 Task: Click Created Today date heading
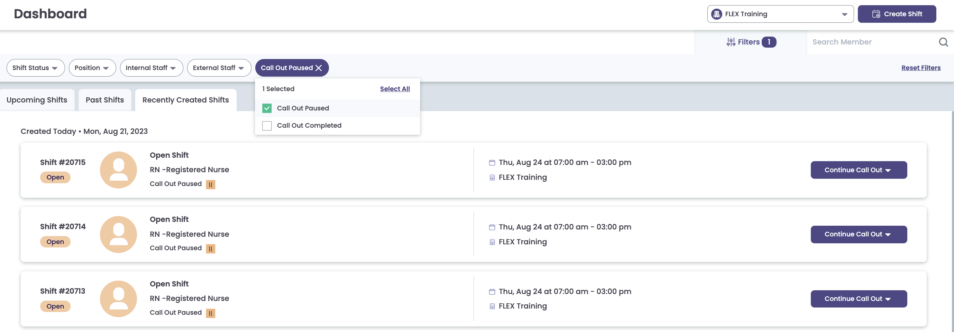(84, 131)
